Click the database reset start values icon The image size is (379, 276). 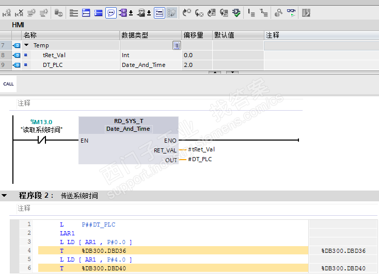click(x=58, y=13)
